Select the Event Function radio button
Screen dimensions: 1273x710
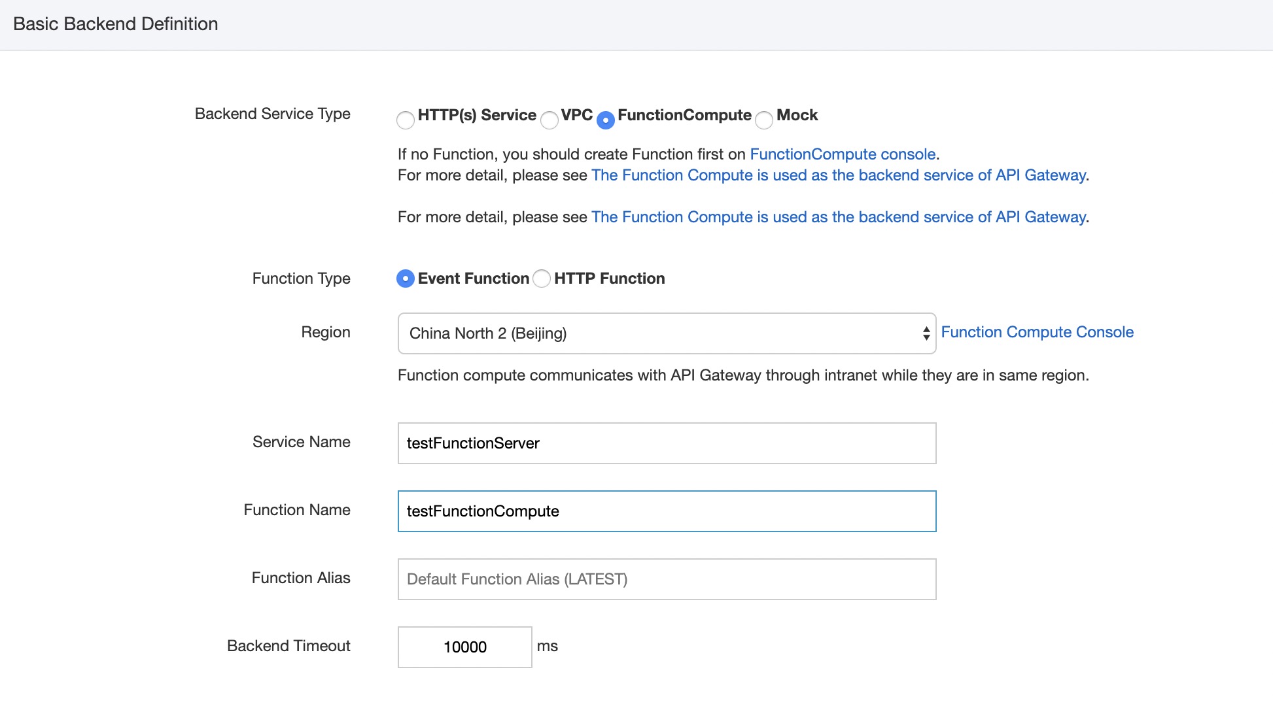click(406, 279)
